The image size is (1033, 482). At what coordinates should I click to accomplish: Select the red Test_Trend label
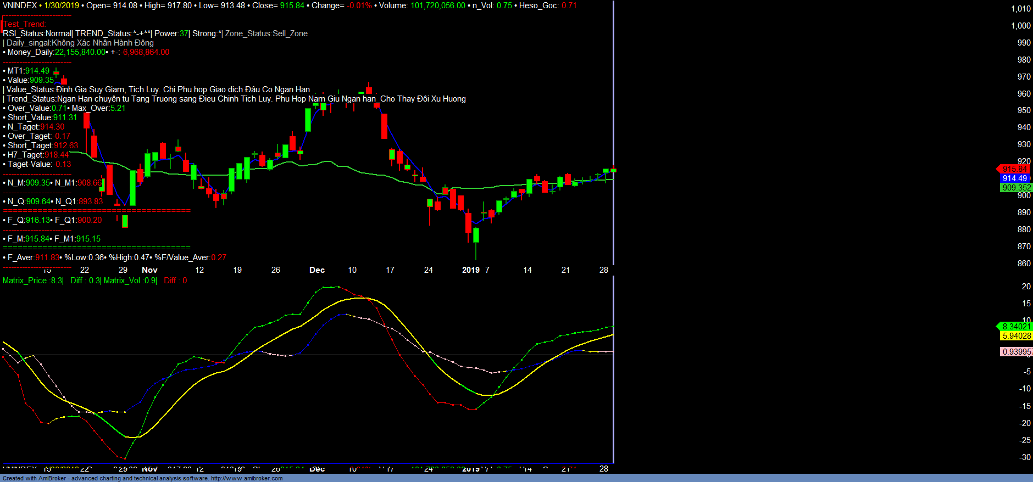24,24
